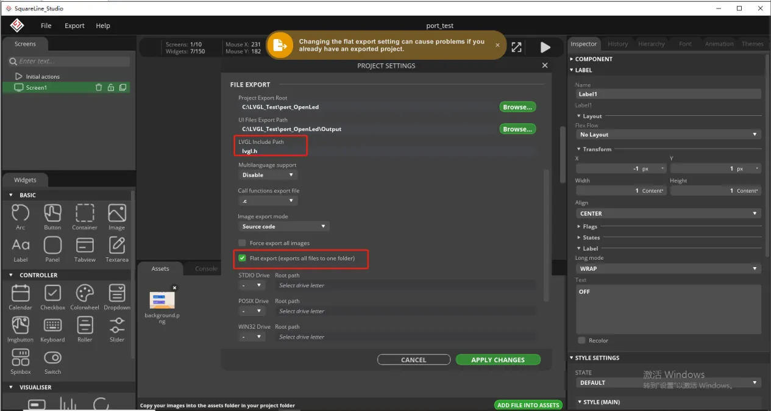Image resolution: width=771 pixels, height=411 pixels.
Task: Enable Force export all images
Action: (x=242, y=243)
